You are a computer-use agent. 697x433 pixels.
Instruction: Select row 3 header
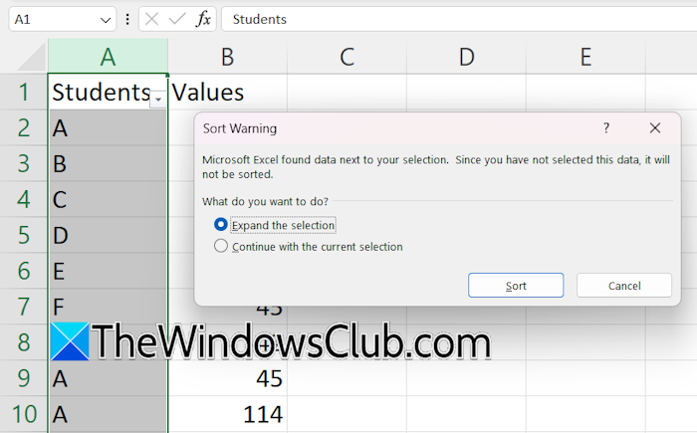[x=24, y=163]
